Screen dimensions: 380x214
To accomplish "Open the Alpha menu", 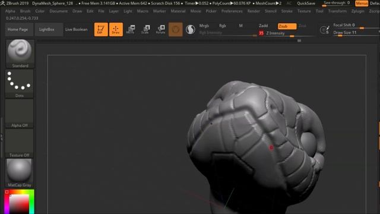I will (10, 11).
